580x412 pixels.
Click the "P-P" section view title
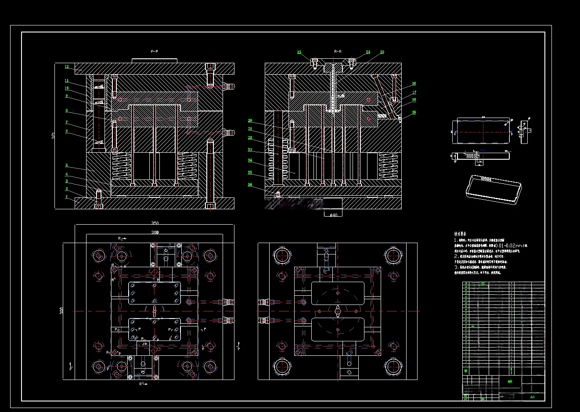(154, 51)
